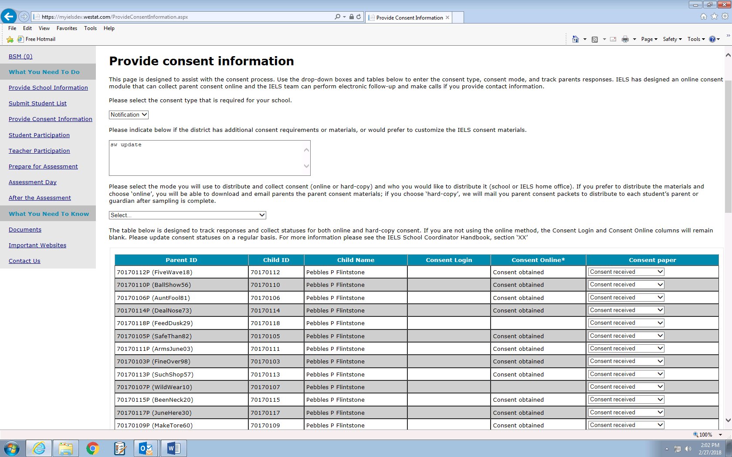Open the Windows Start menu

[x=12, y=448]
